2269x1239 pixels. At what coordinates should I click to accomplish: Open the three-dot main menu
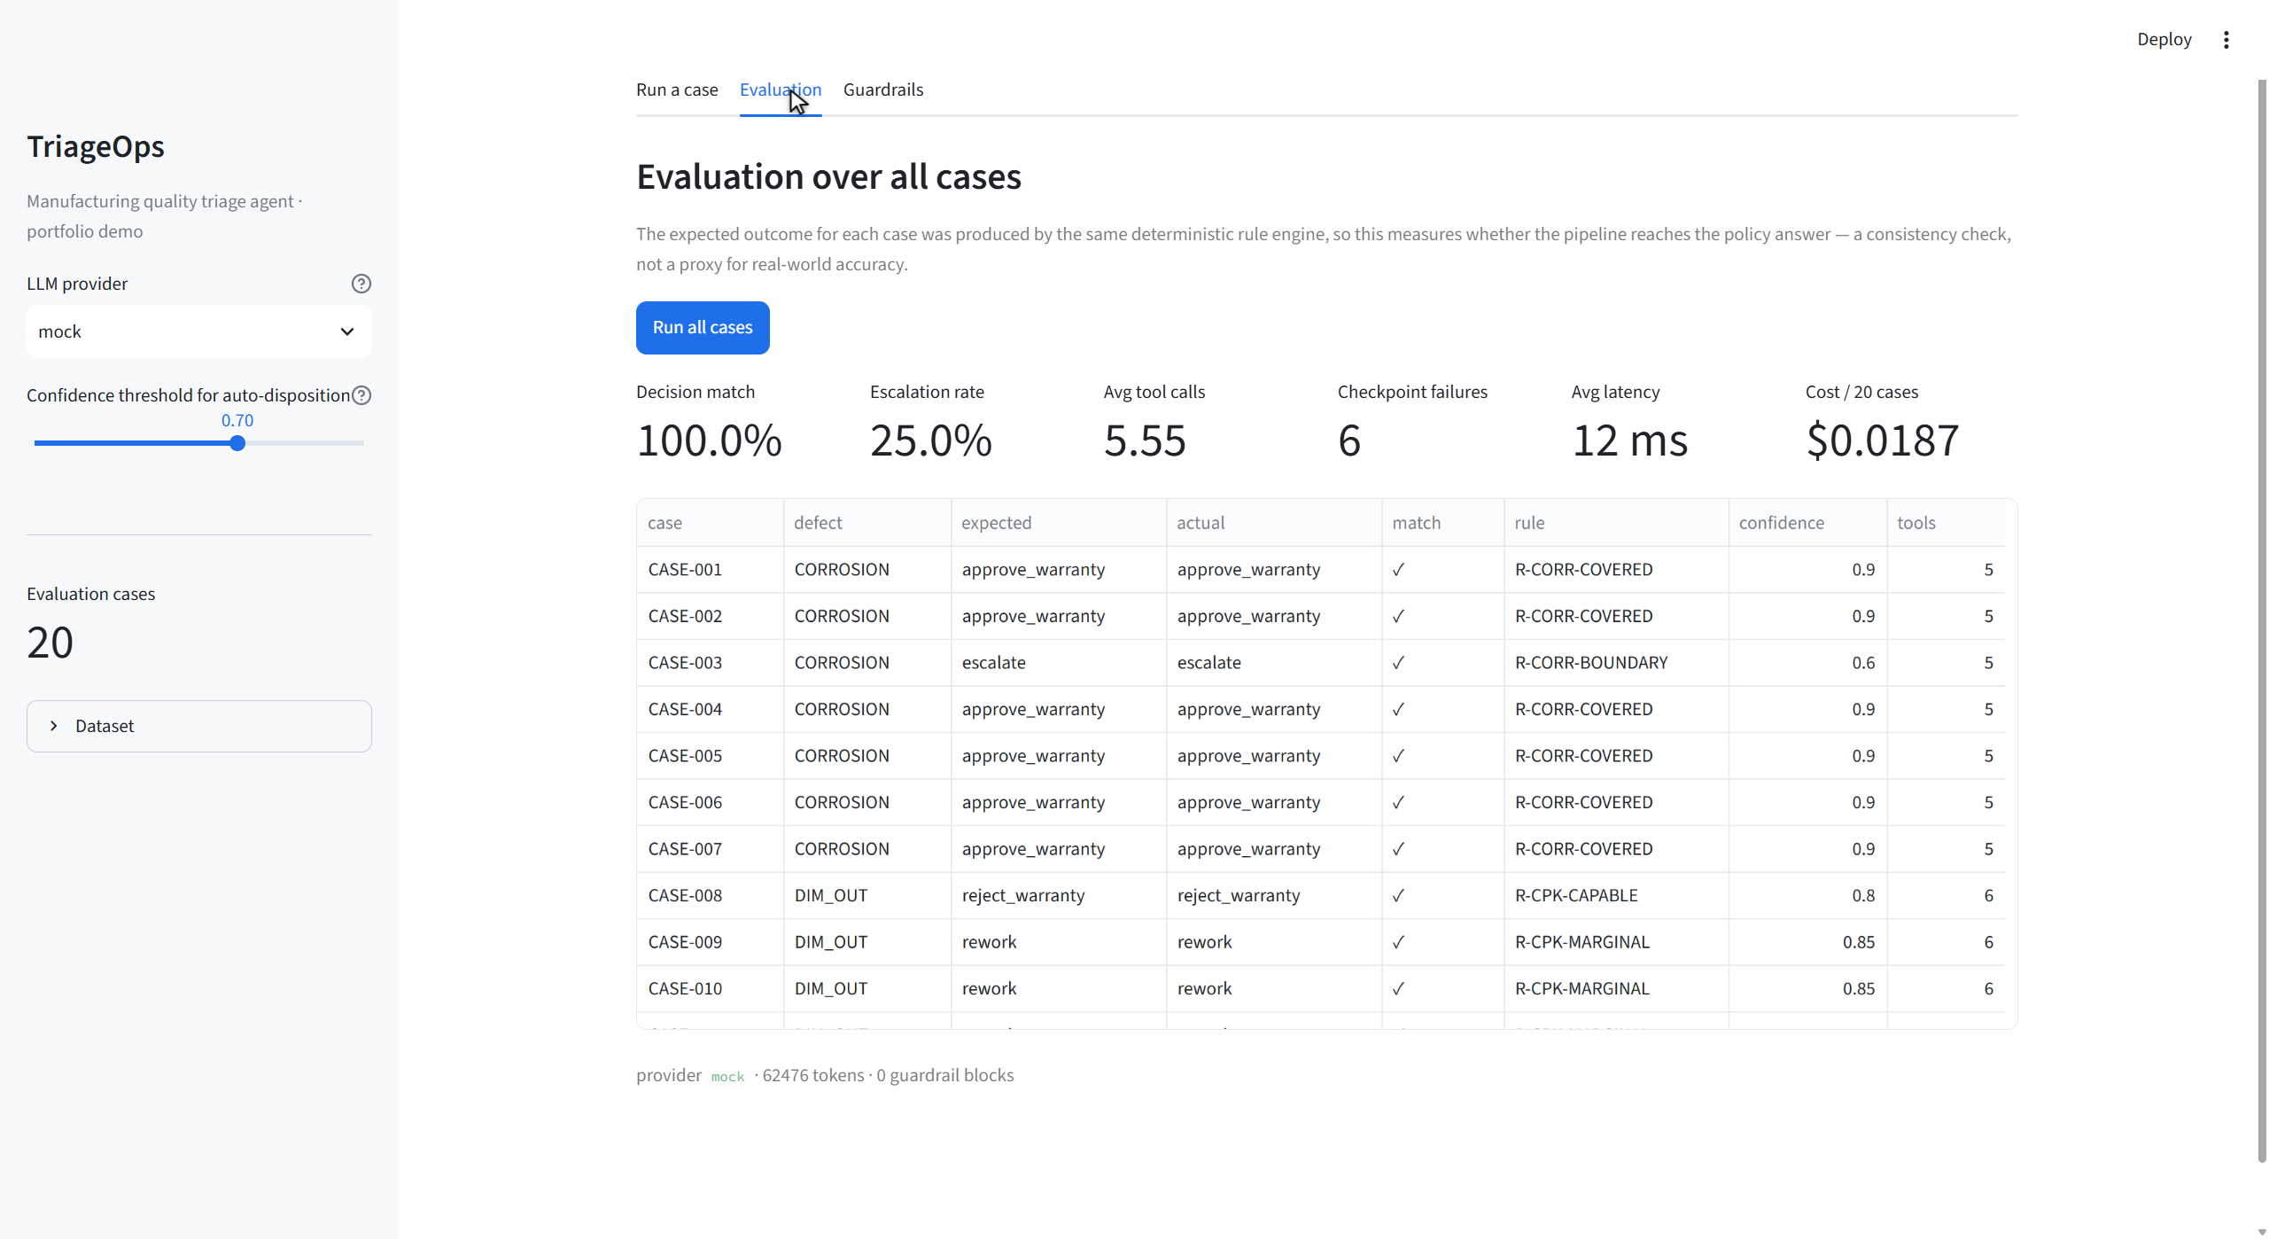click(2226, 40)
